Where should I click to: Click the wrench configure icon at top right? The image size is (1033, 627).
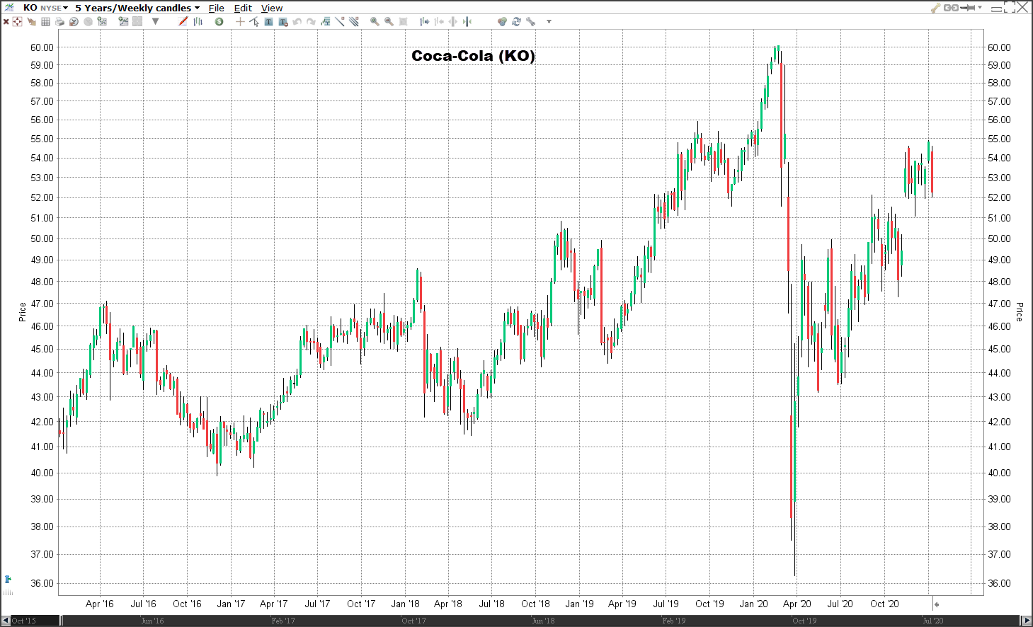click(x=935, y=8)
